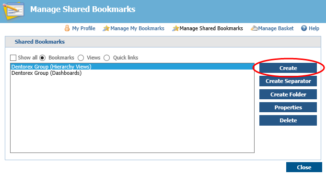Click the notepad icon in header
The width and height of the screenshot is (326, 176).
pyautogui.click(x=13, y=11)
